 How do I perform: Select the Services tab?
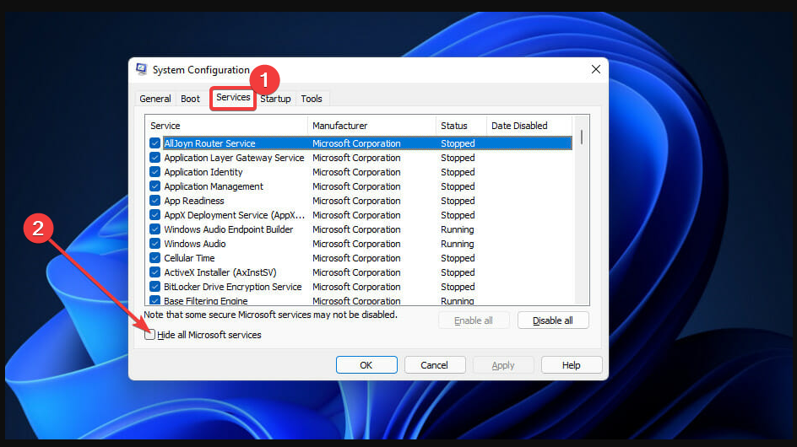tap(233, 97)
